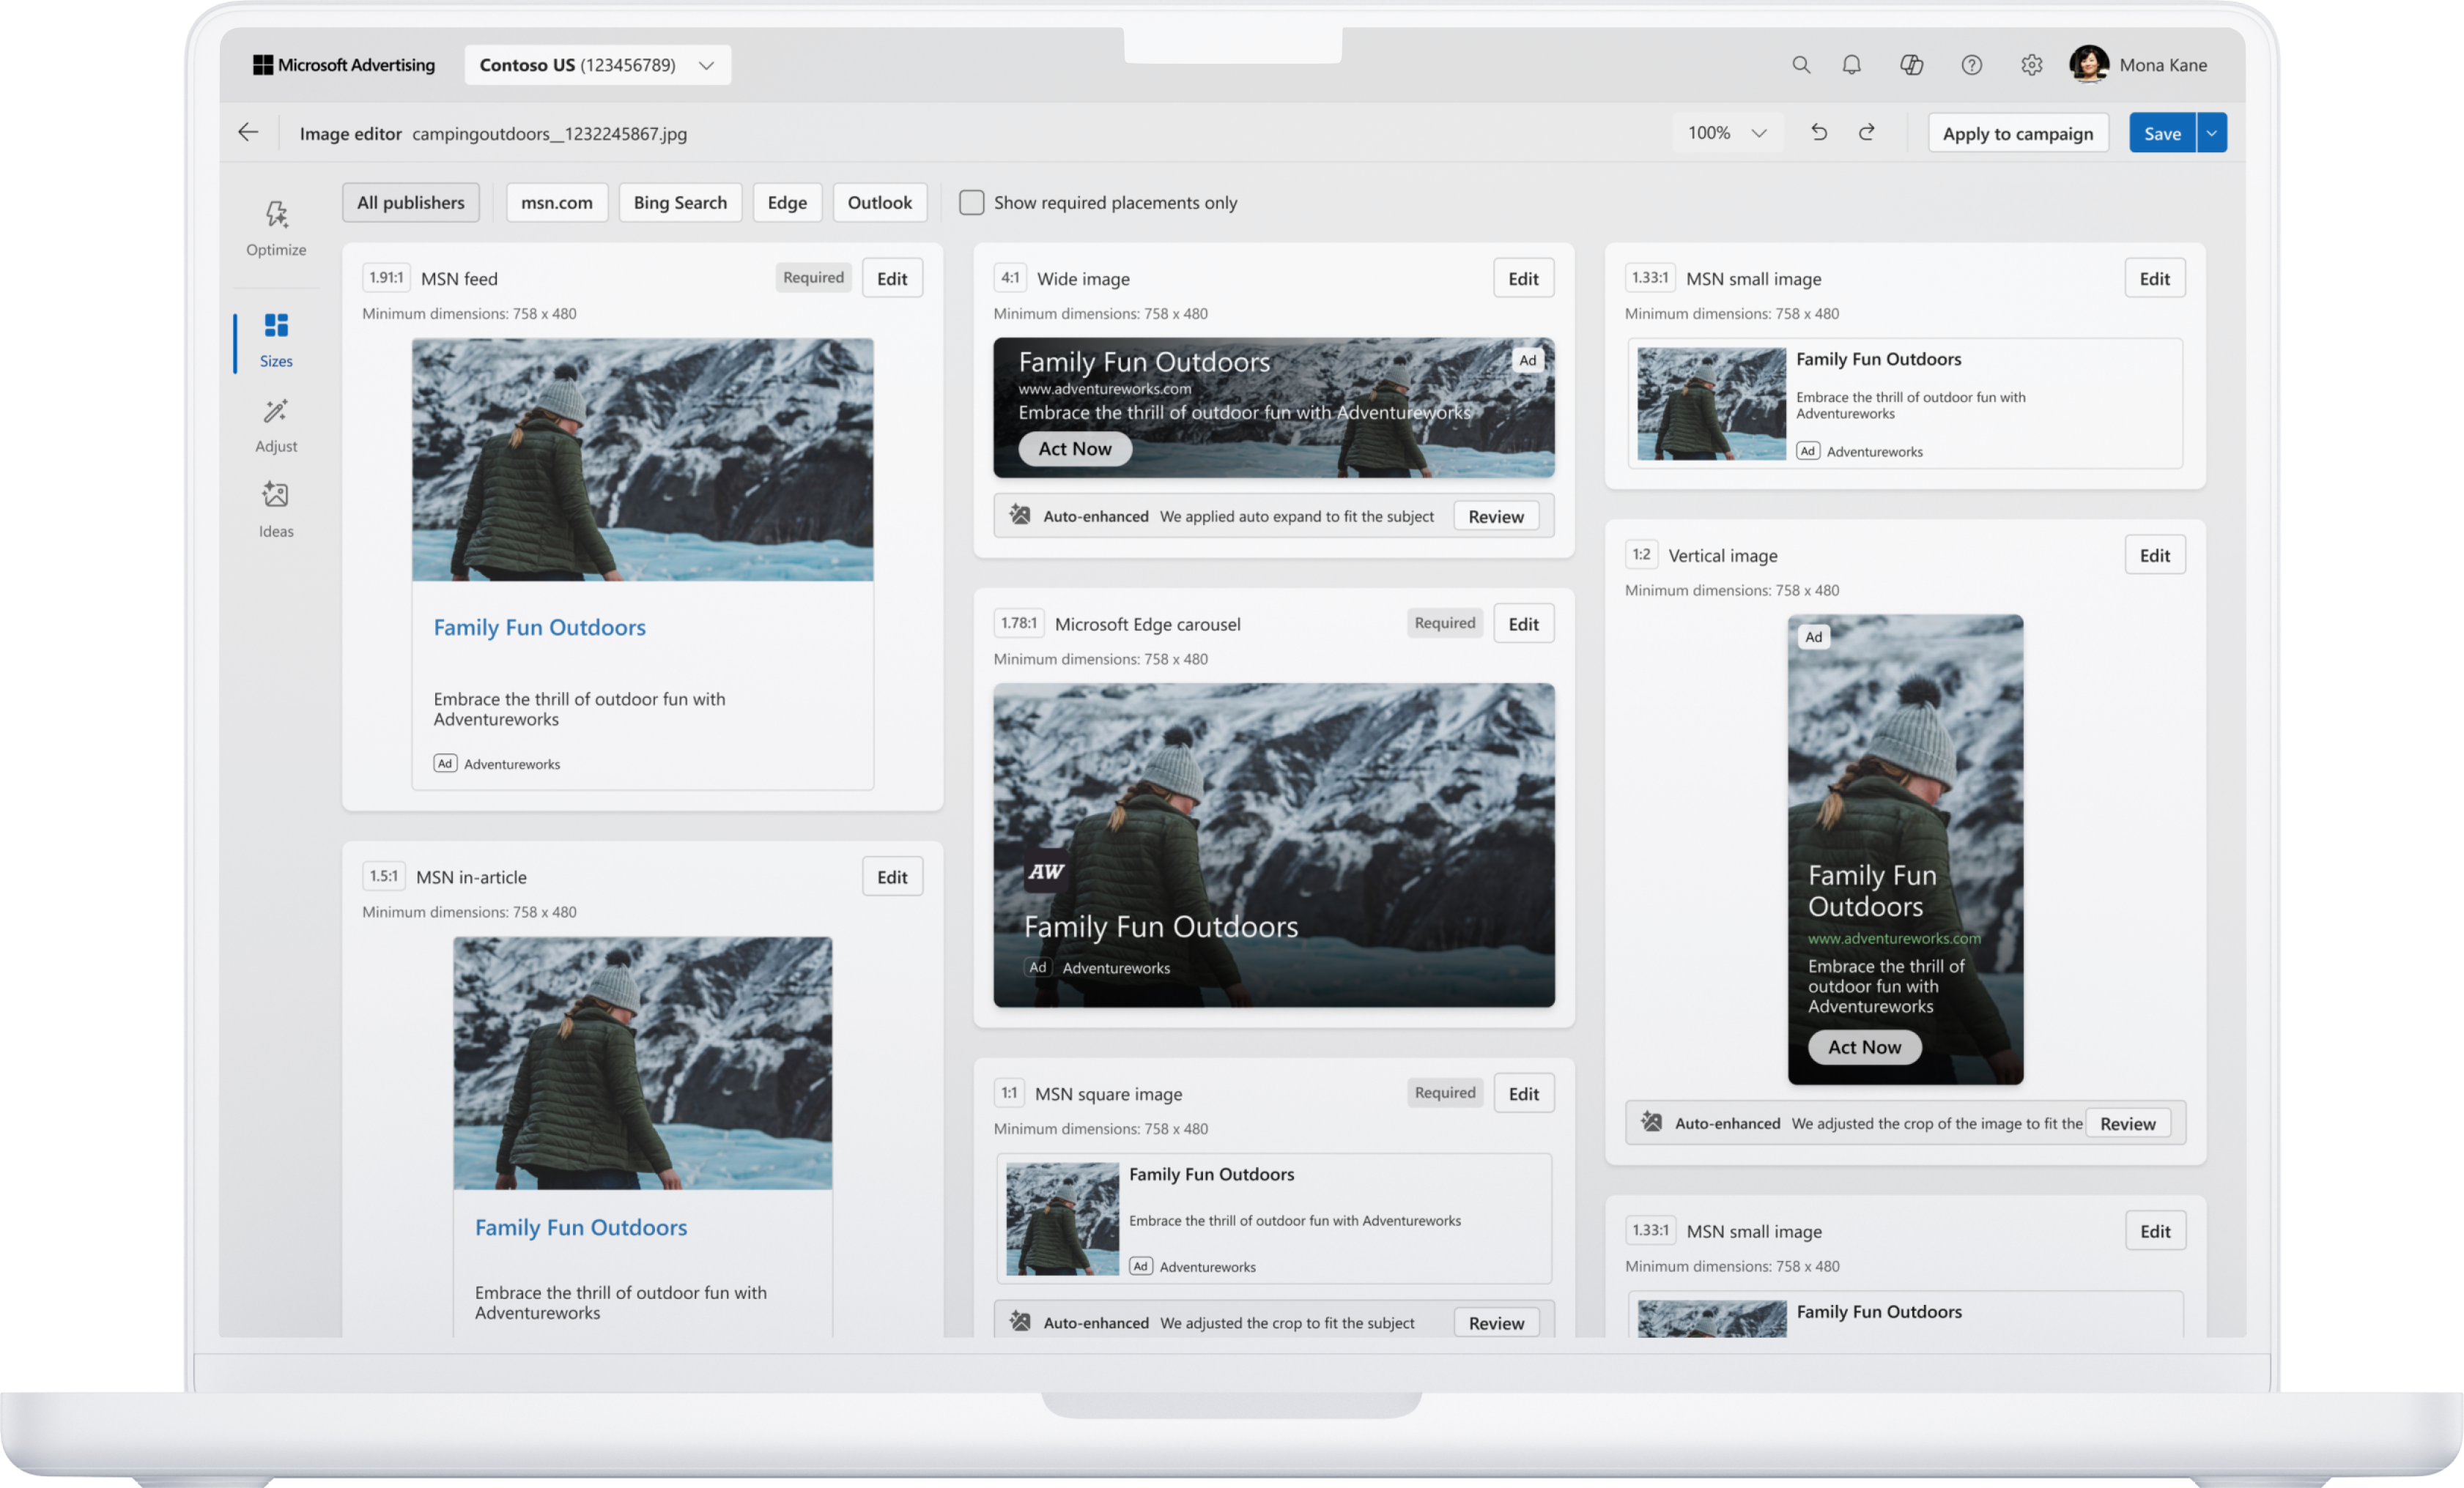
Task: Review the MSN square image crop
Action: tap(1496, 1322)
